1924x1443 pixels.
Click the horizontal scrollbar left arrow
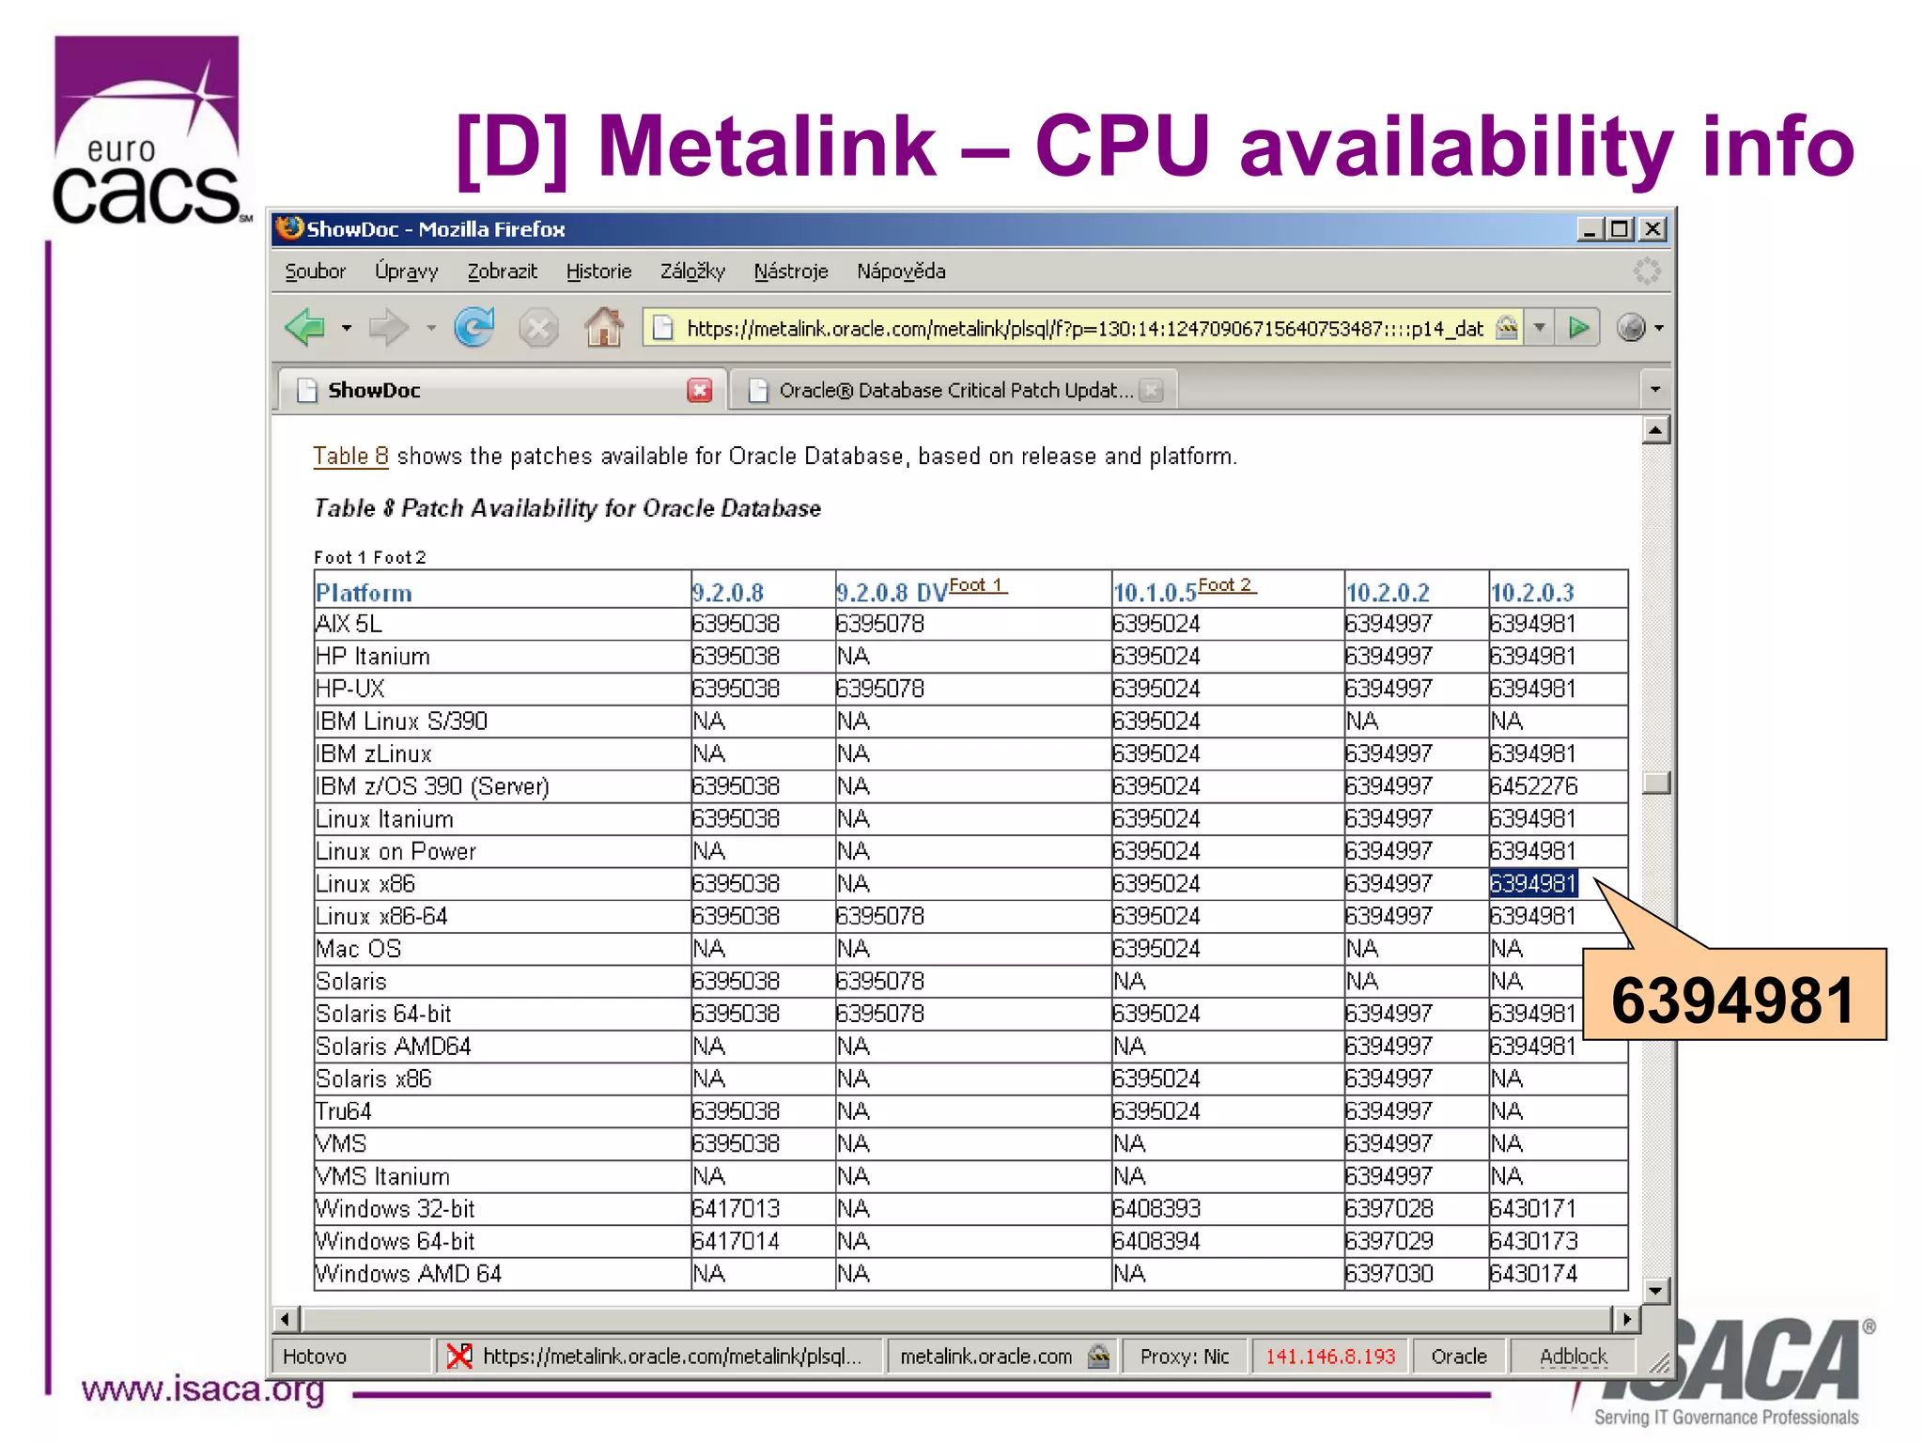coord(287,1319)
